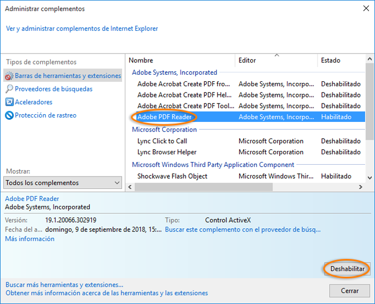Select Adobe Acrobat Create PDF Hel... row
Screen dimensions: 375x304
click(x=251, y=95)
